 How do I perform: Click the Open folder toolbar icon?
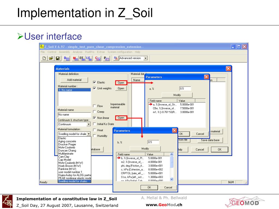pos(51,58)
